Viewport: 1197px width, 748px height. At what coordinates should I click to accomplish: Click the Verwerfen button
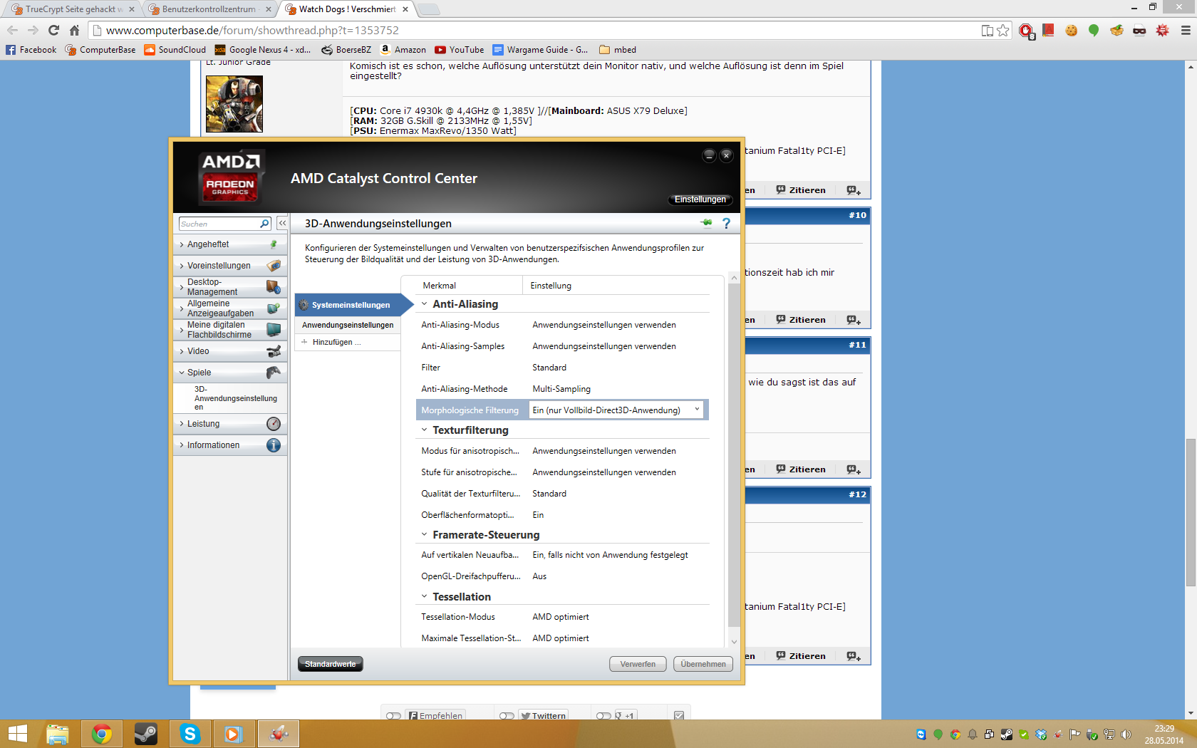tap(638, 664)
